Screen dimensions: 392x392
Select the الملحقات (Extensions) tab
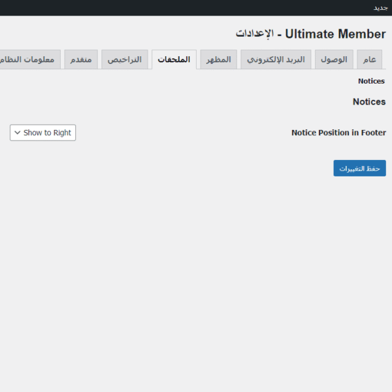click(x=174, y=59)
